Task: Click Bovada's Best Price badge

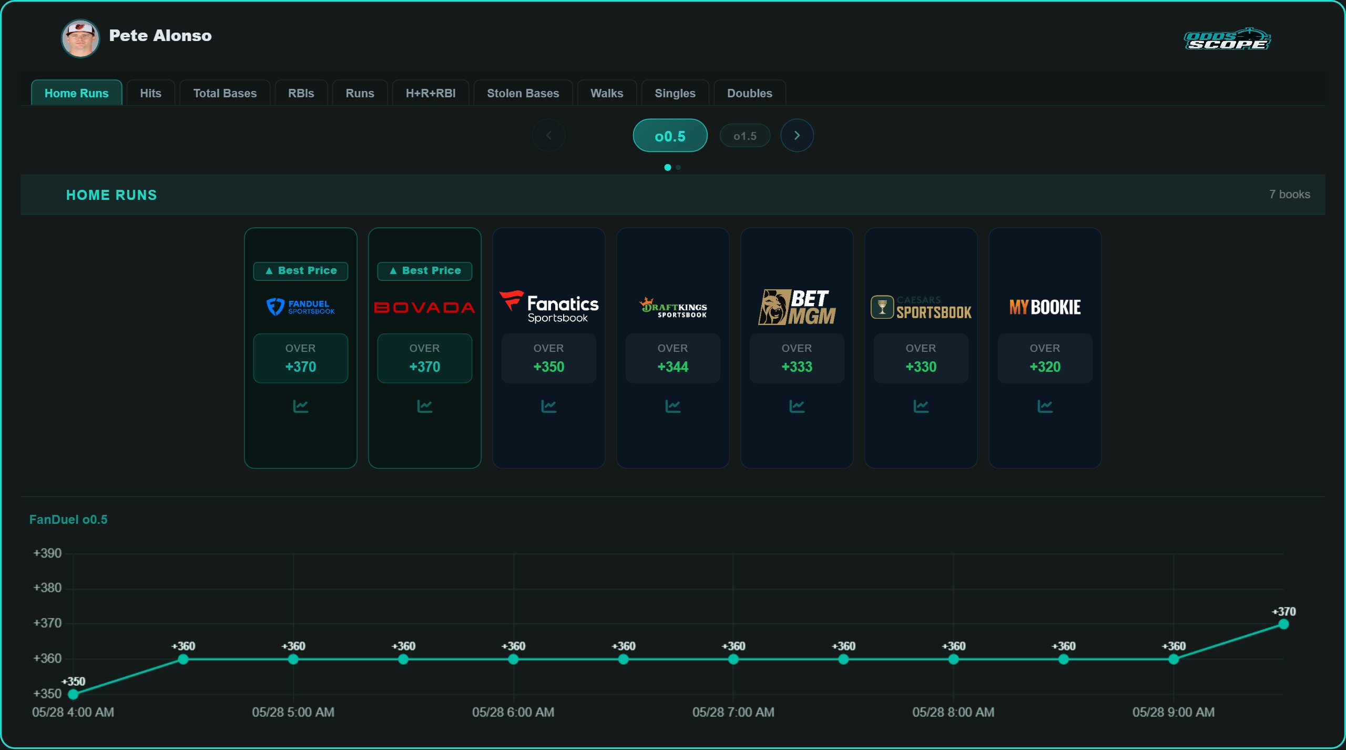Action: pyautogui.click(x=424, y=271)
